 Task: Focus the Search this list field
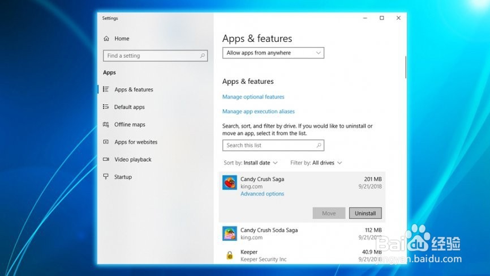click(273, 145)
